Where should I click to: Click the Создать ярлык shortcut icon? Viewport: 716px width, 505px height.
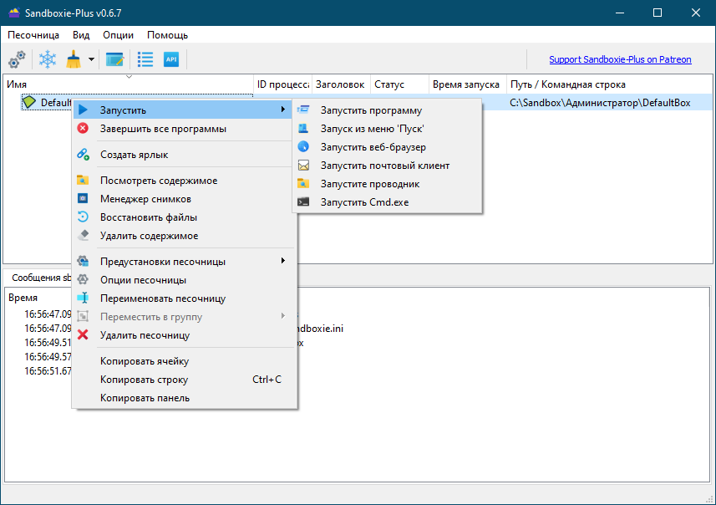click(x=83, y=155)
